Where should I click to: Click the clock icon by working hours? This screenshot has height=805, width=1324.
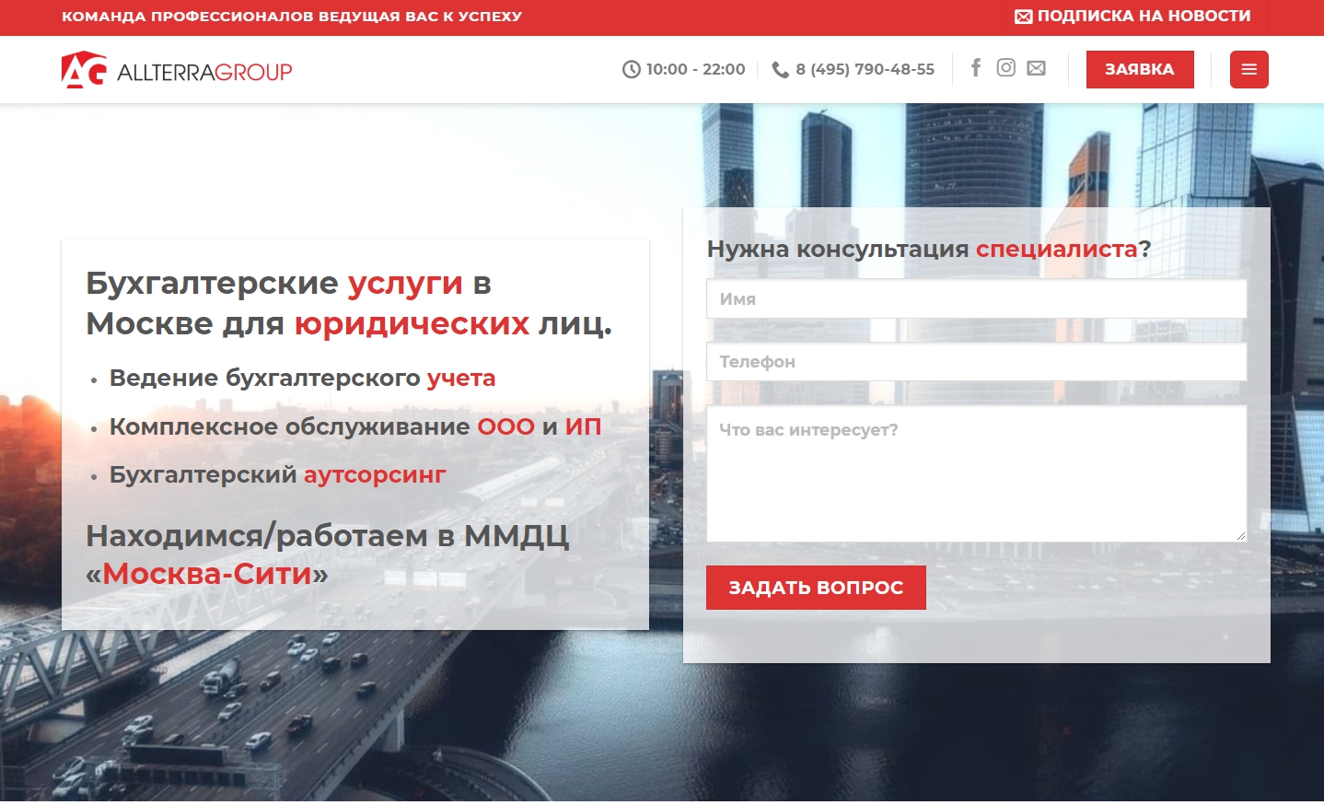click(x=631, y=69)
